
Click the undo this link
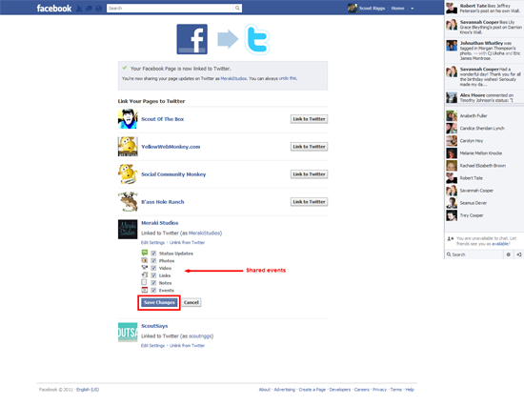(x=288, y=78)
